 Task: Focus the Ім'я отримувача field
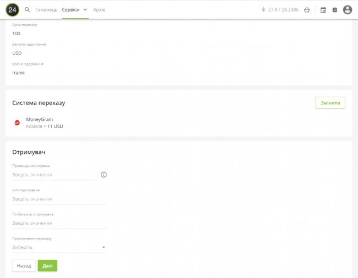click(59, 199)
